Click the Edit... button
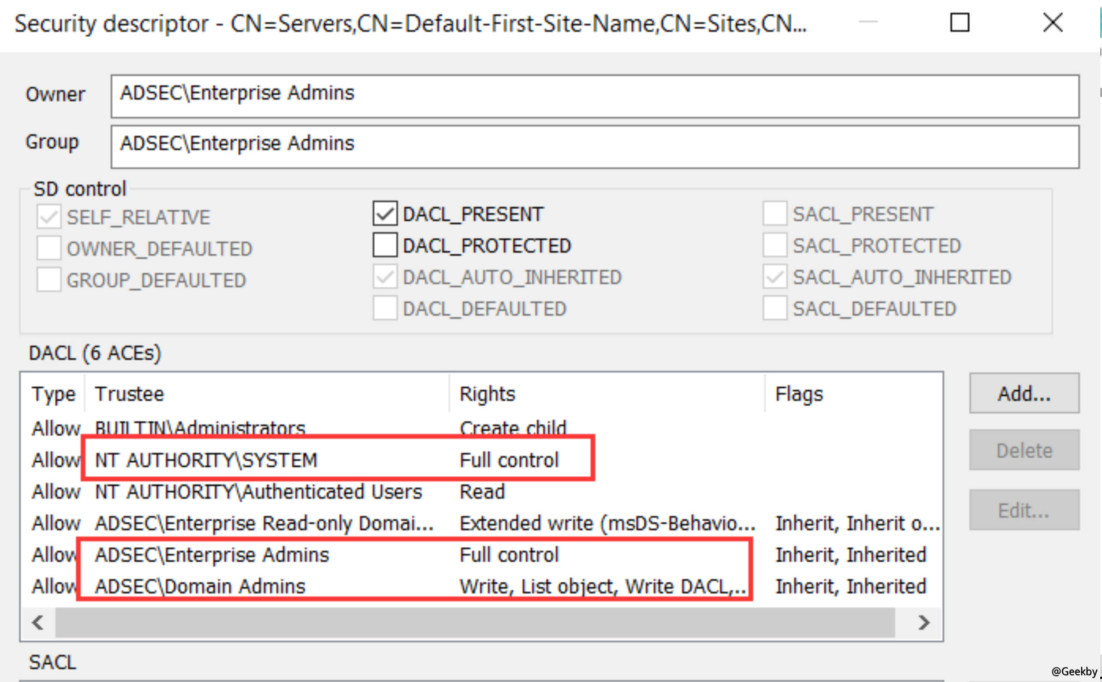The height and width of the screenshot is (682, 1102). pos(1024,510)
